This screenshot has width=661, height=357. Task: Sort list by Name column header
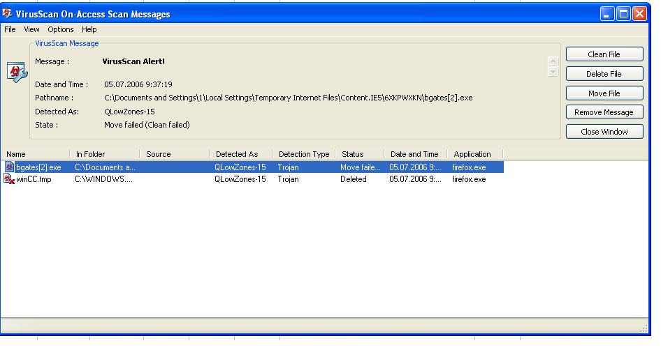pos(36,154)
